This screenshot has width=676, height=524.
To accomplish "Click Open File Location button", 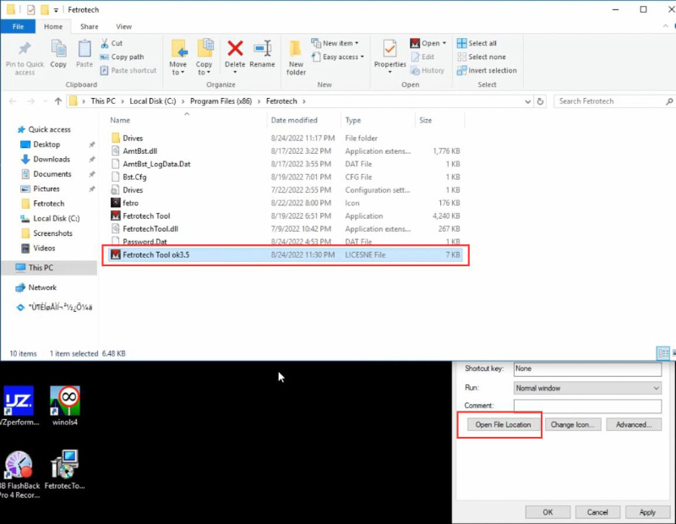I will point(503,425).
